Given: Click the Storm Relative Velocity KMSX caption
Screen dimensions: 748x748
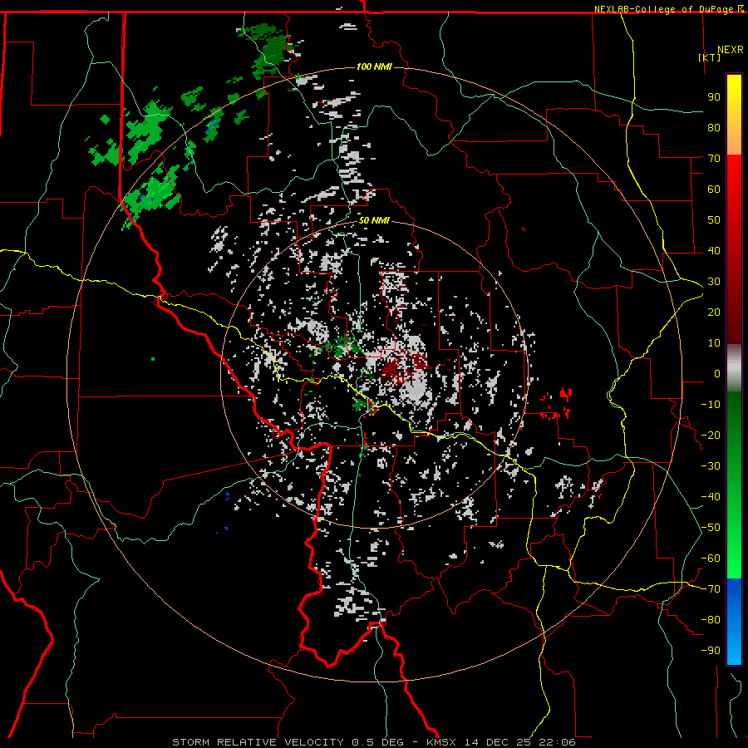Looking at the screenshot, I should tap(374, 742).
